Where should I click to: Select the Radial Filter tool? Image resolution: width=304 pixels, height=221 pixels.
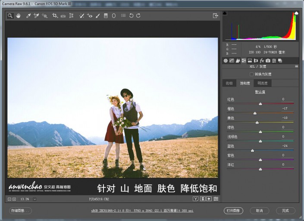click(x=114, y=16)
